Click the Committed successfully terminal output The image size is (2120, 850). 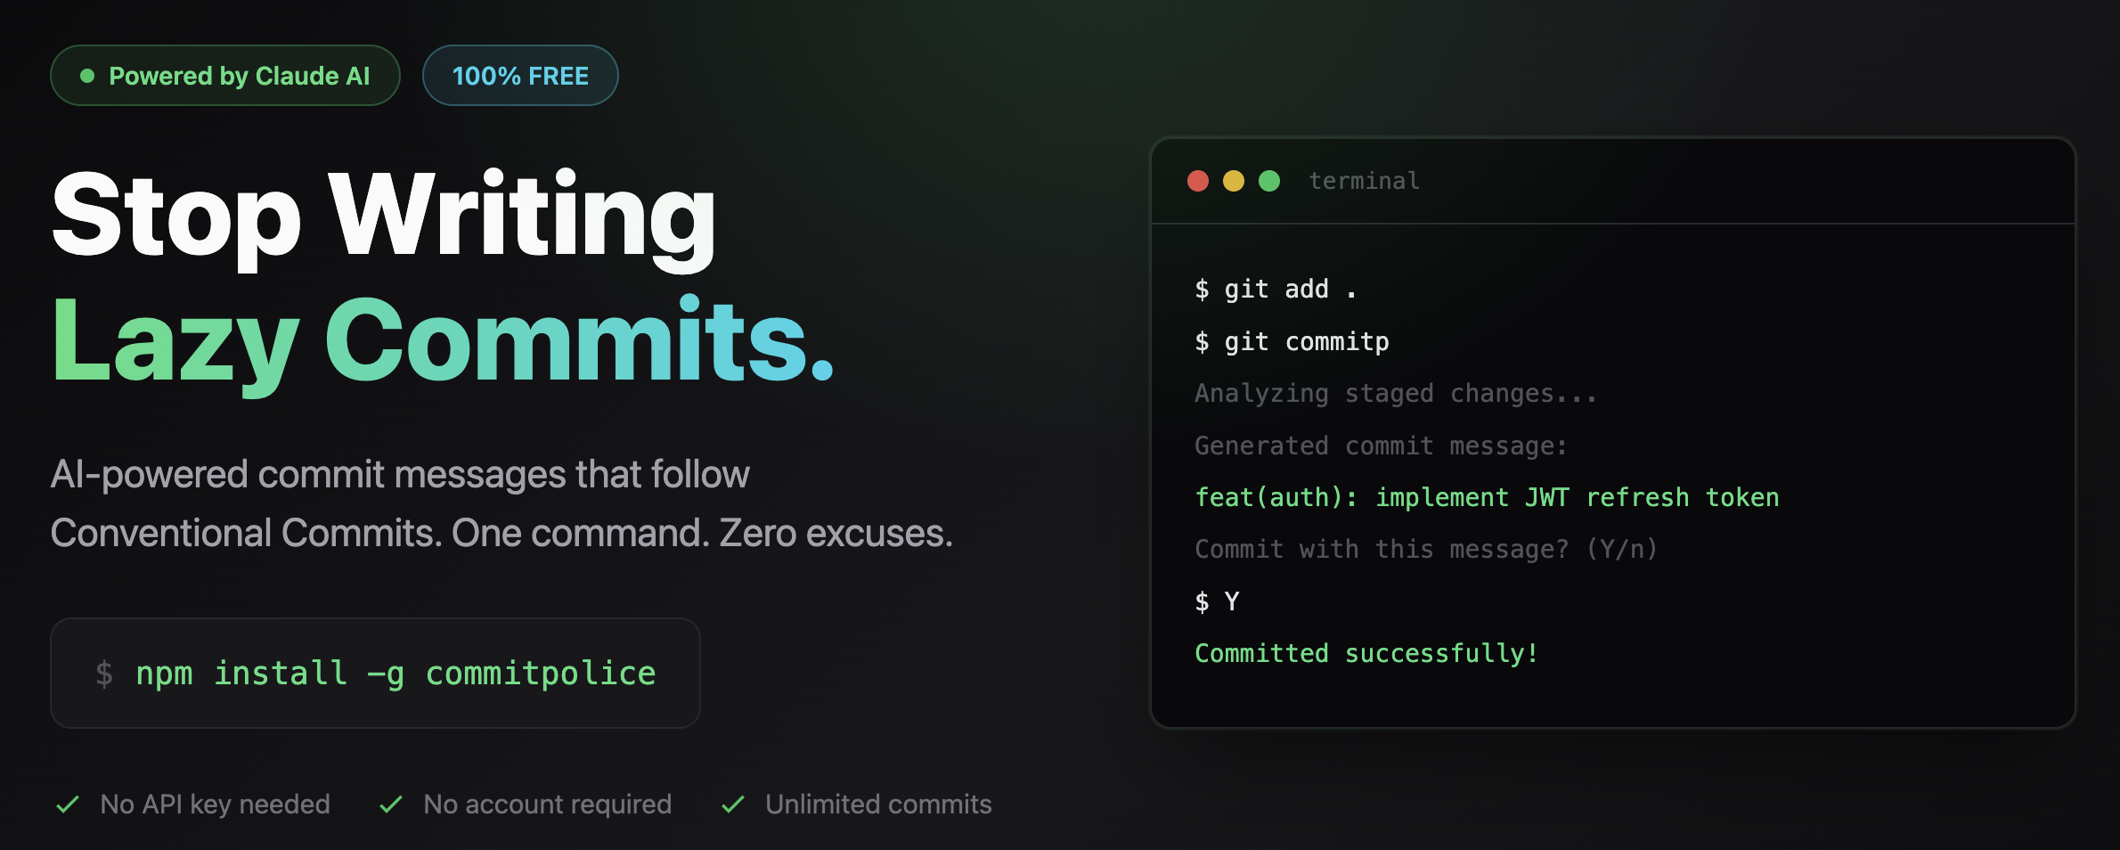pyautogui.click(x=1366, y=652)
